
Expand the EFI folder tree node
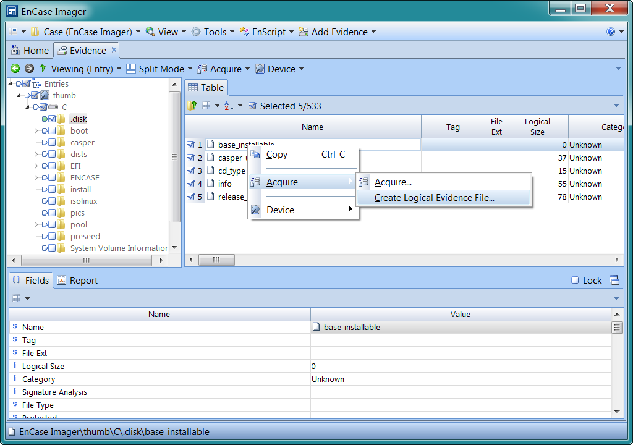coord(36,166)
